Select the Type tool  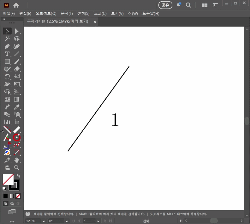click(7, 54)
